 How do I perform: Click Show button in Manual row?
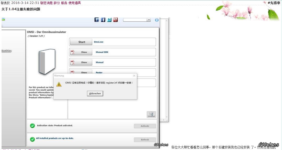point(81,62)
